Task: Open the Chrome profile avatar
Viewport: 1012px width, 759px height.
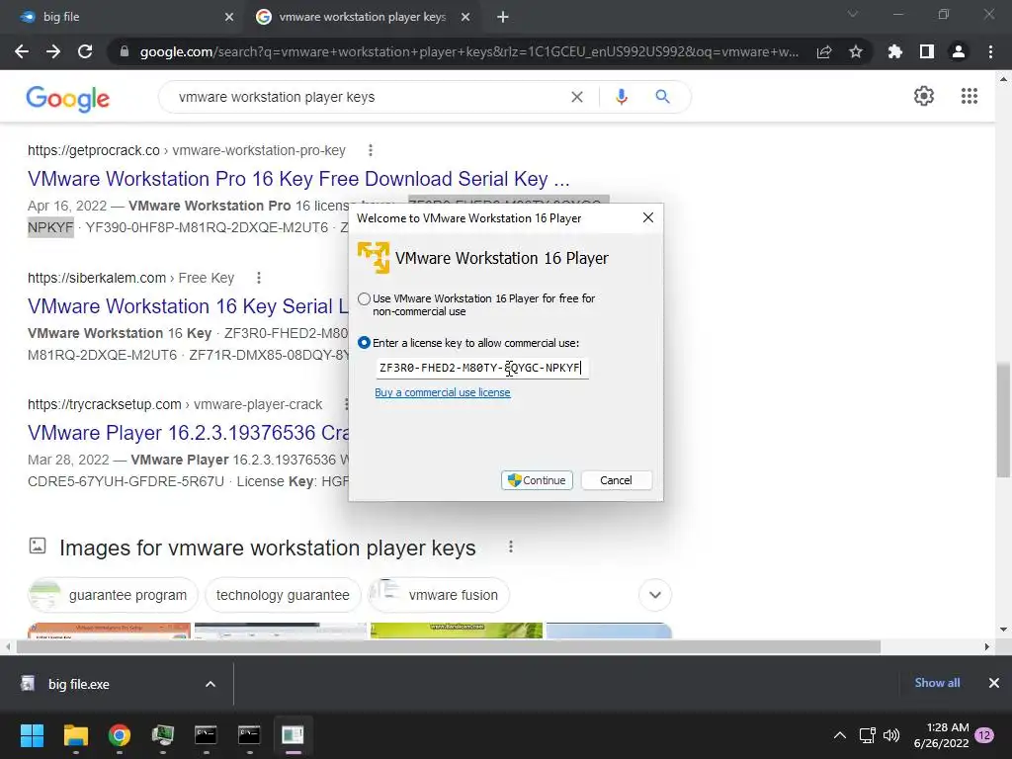Action: pyautogui.click(x=959, y=51)
